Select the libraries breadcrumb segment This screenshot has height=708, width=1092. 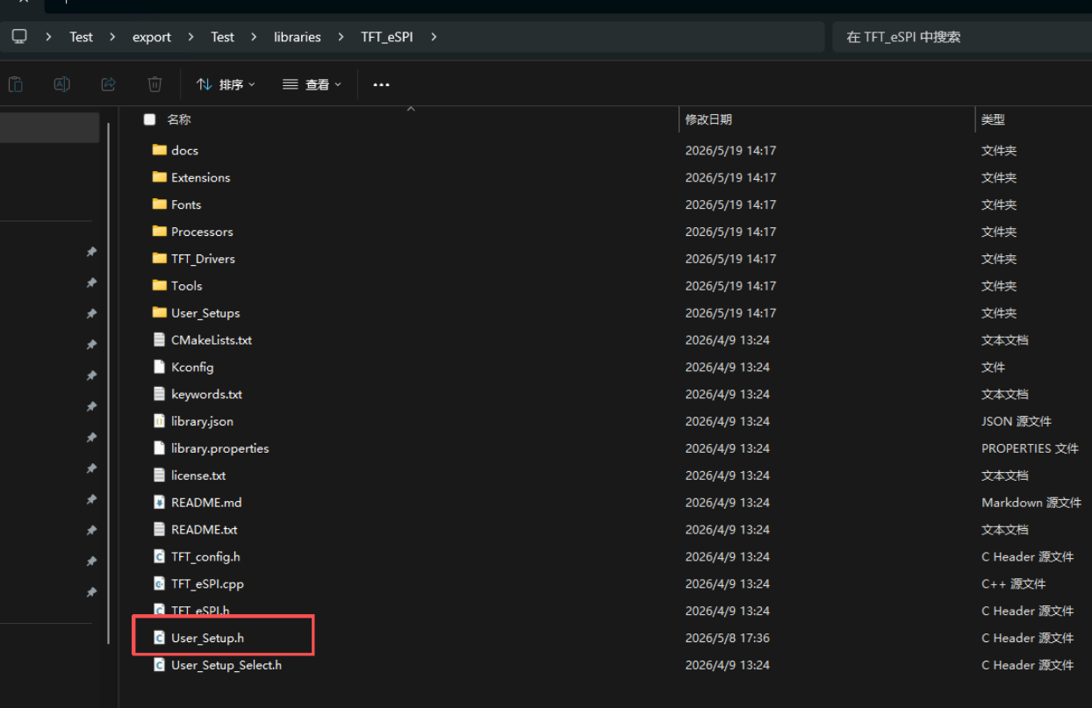[x=298, y=37]
